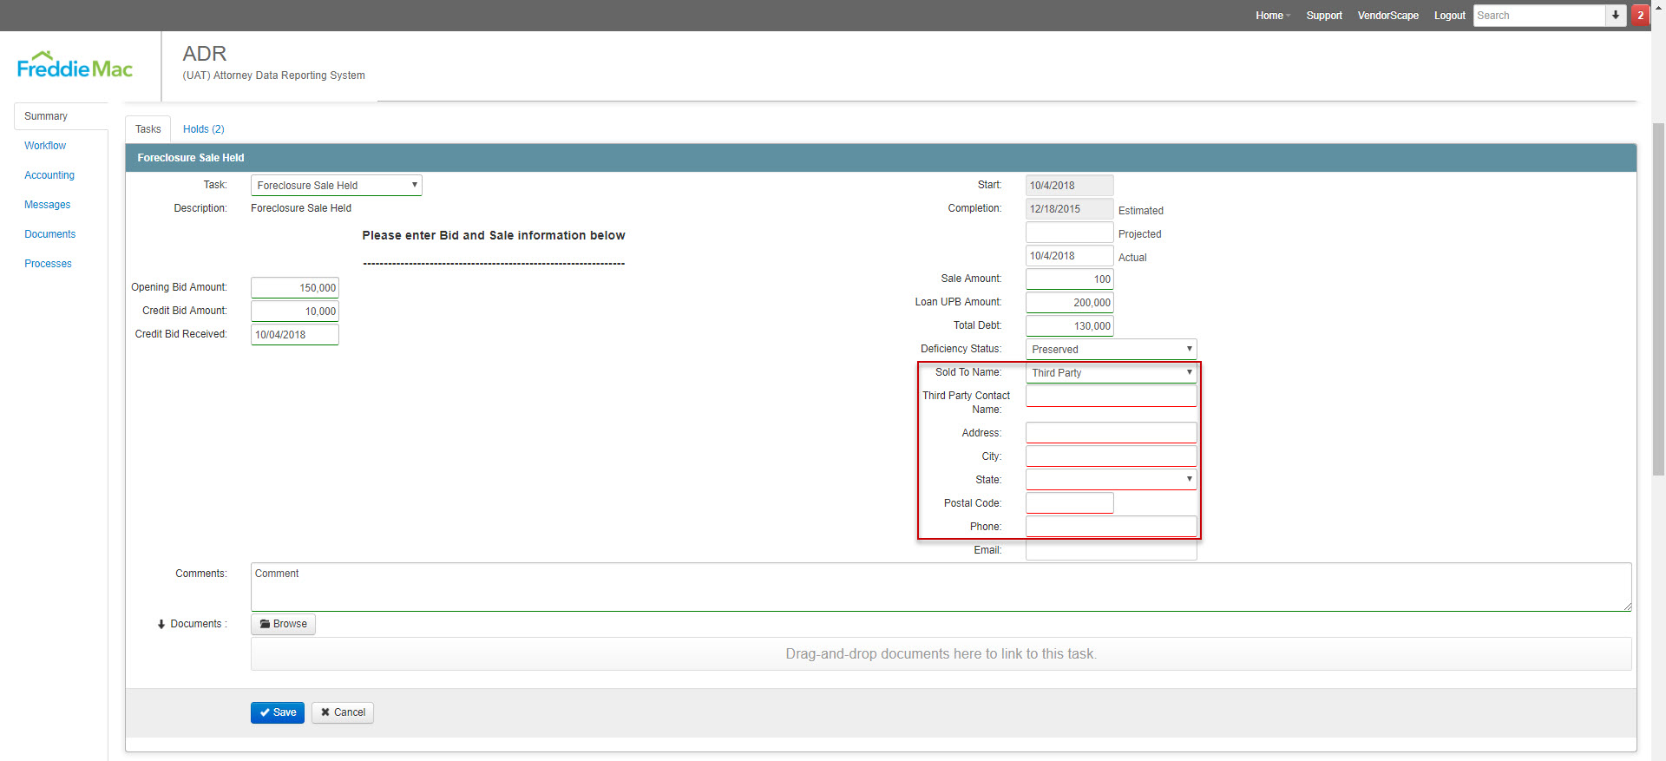Click the Projected completion date field
This screenshot has height=761, width=1666.
click(x=1070, y=233)
